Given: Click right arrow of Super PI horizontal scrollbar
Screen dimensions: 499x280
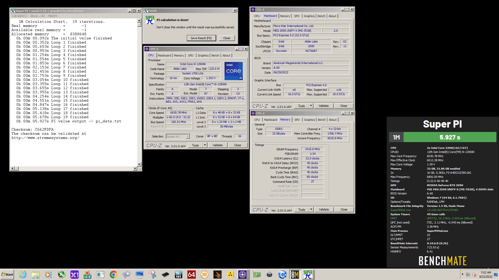Looking at the screenshot, I should point(135,169).
